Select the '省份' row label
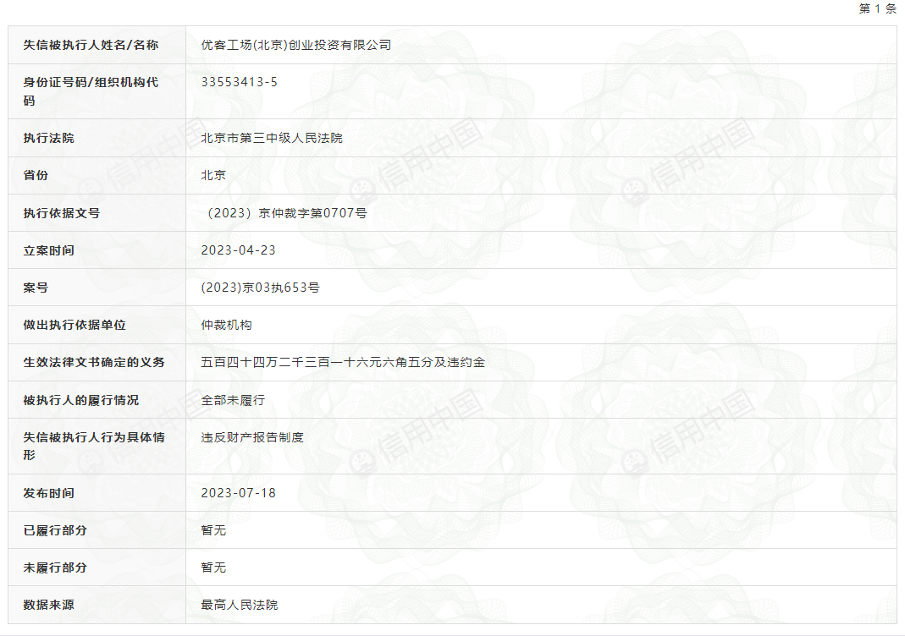The image size is (905, 636). click(36, 175)
